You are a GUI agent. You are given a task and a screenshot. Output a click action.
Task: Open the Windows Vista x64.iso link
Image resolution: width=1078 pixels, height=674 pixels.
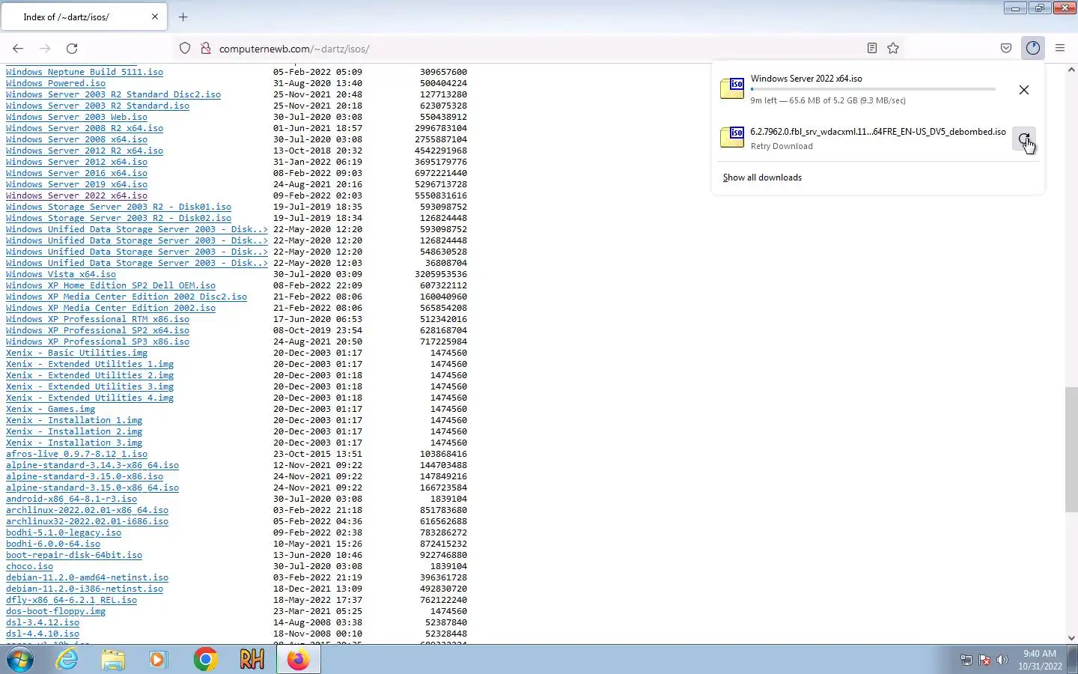[x=61, y=274]
